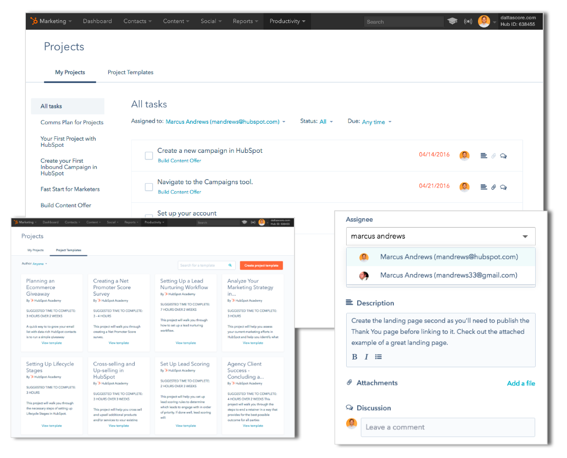The height and width of the screenshot is (458, 567).
Task: Click the Attachments paperclip icon in task panel
Action: coord(349,382)
